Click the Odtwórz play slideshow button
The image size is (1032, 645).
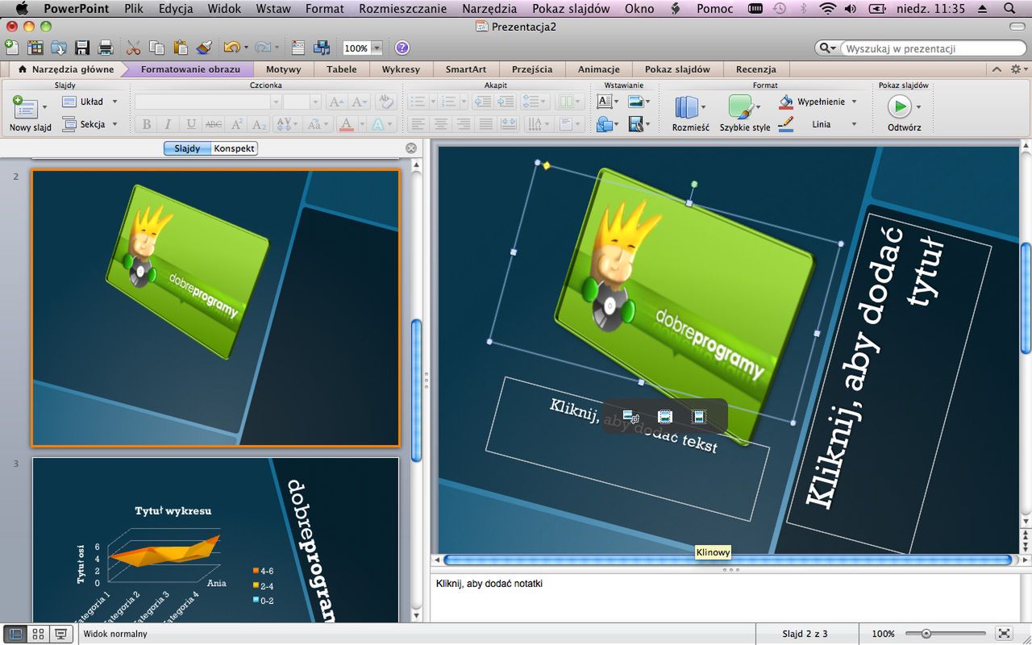click(898, 106)
